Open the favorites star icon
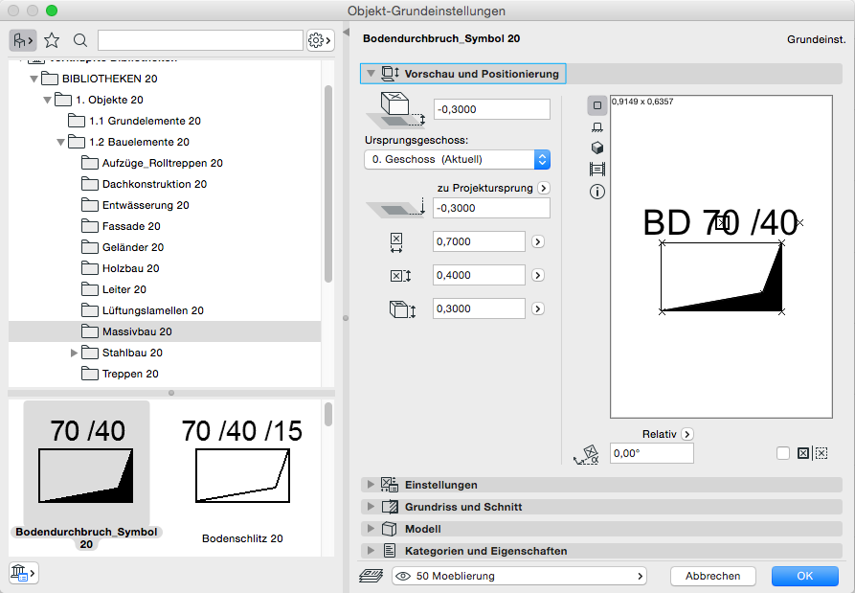This screenshot has height=593, width=855. pos(52,40)
